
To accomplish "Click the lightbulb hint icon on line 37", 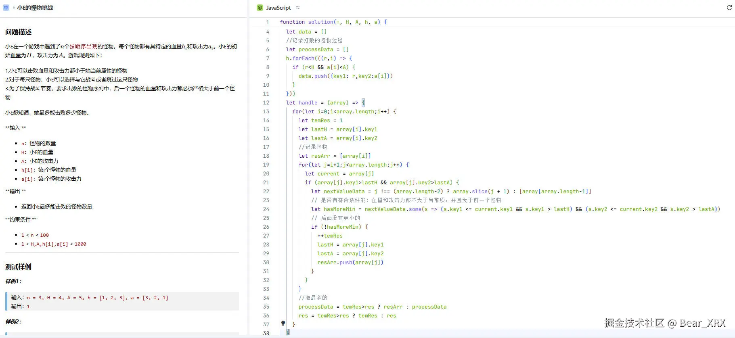I will pyautogui.click(x=283, y=323).
